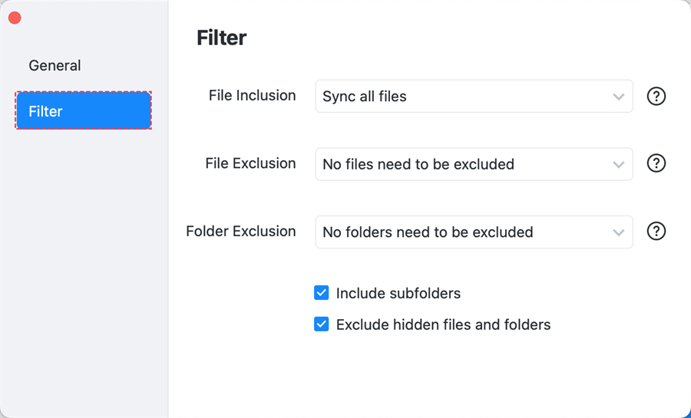Viewport: 691px width, 418px height.
Task: Click the "Folder Exclusion" field label
Action: click(x=240, y=231)
